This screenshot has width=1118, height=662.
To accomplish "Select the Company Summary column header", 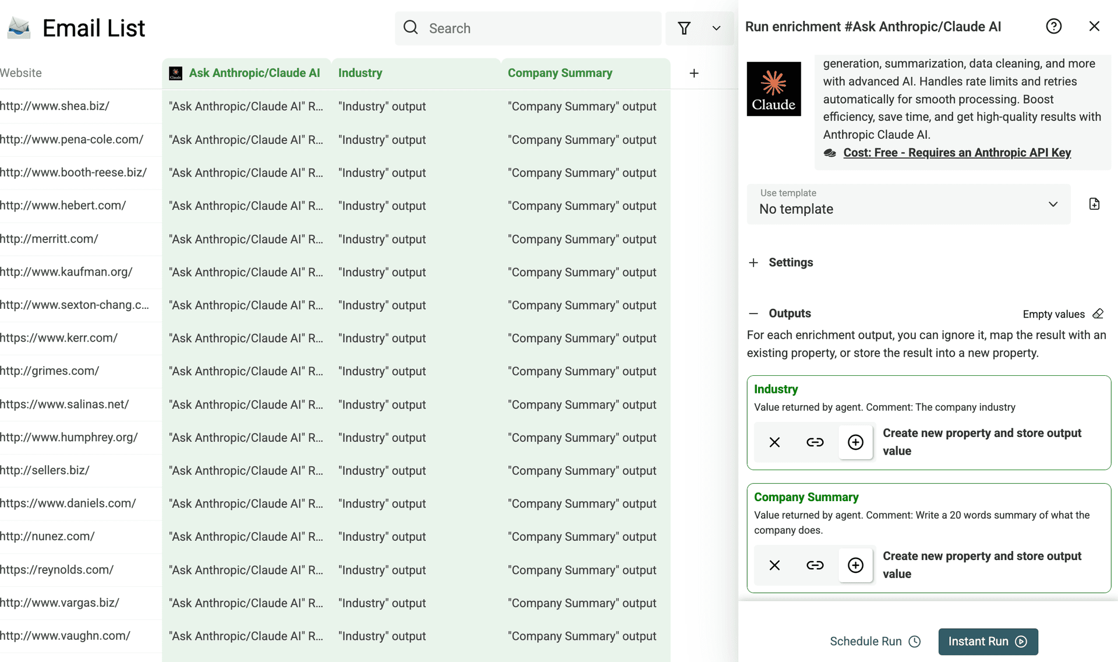I will 560,73.
